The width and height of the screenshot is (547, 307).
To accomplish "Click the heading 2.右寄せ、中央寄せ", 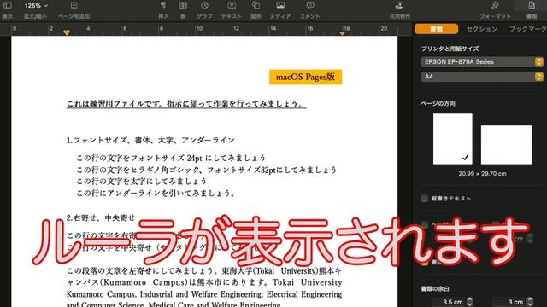I will click(101, 218).
